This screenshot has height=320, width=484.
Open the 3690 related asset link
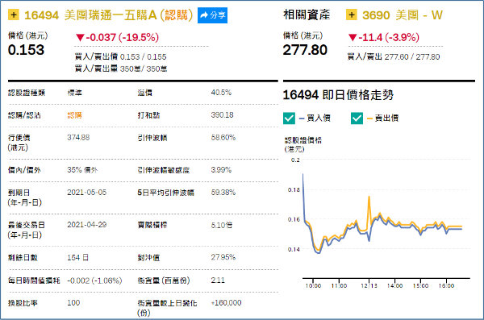(403, 15)
